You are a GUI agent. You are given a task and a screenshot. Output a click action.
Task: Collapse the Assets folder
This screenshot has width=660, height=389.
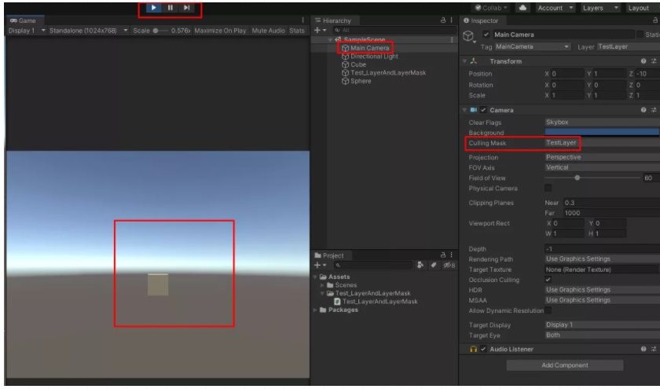(x=315, y=277)
